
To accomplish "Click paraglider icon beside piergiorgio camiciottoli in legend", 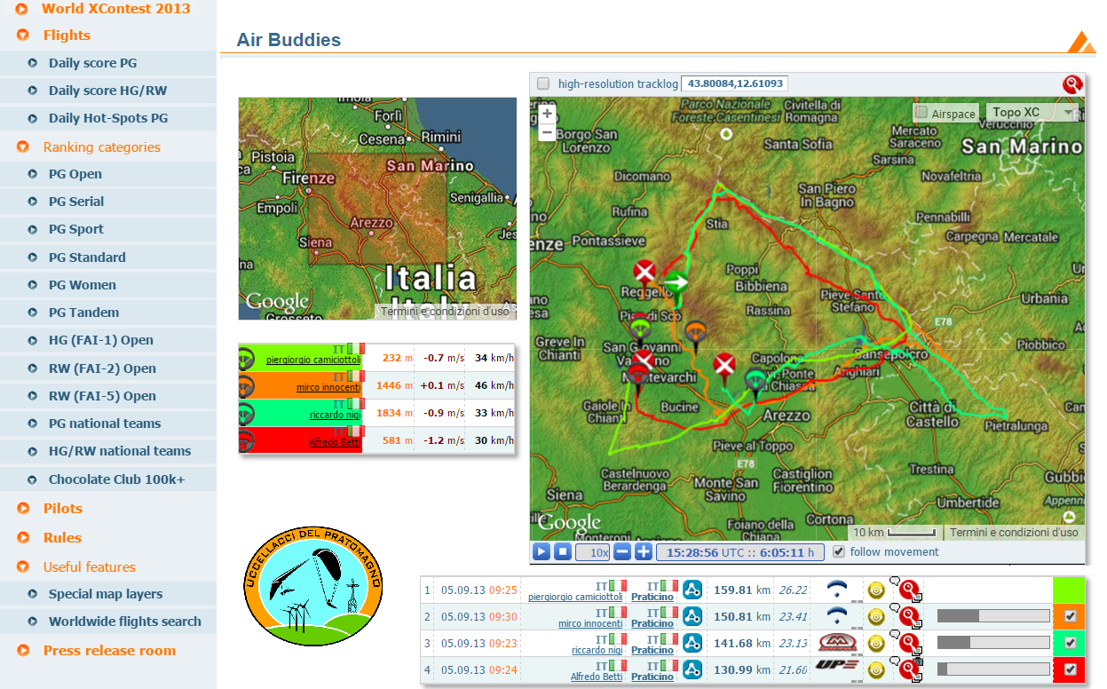I will coord(245,360).
